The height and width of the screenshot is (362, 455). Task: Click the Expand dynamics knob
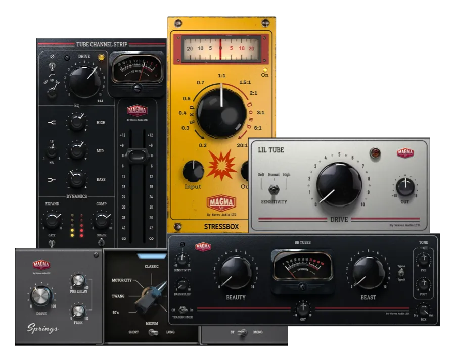click(x=52, y=220)
